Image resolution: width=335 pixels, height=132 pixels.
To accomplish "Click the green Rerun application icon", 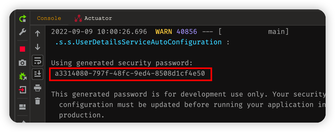I will coord(23,19).
